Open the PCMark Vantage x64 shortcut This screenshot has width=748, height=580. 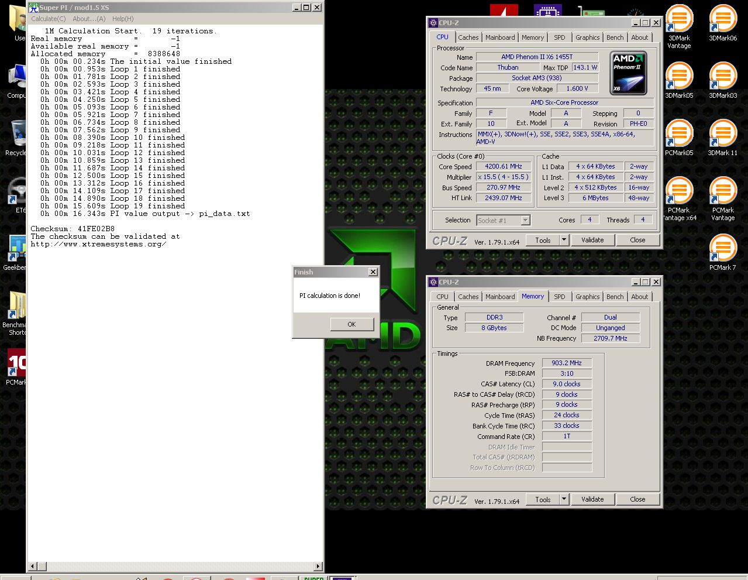coord(678,199)
